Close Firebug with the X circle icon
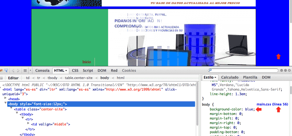This screenshot has height=136, width=292. pos(289,70)
